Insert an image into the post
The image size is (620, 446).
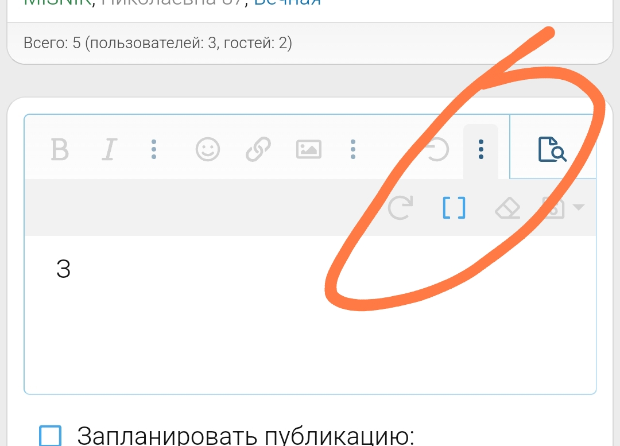(309, 149)
